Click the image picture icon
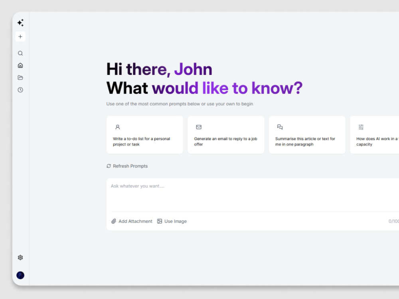This screenshot has height=299, width=399. pyautogui.click(x=160, y=221)
